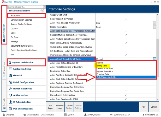This screenshot has height=117, width=161.
Task: Click the POS Customization icon
Action: [10, 109]
